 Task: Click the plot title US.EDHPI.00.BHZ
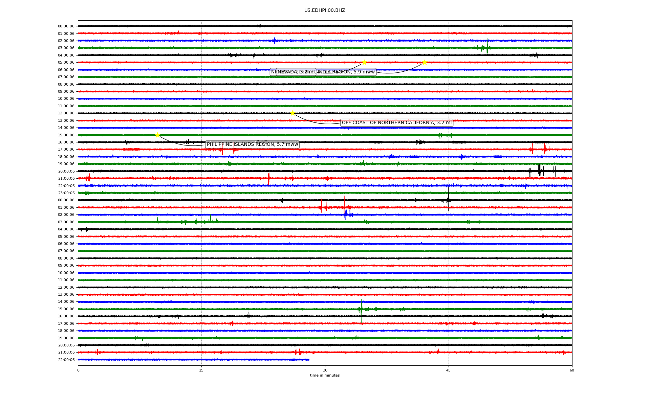pos(324,10)
